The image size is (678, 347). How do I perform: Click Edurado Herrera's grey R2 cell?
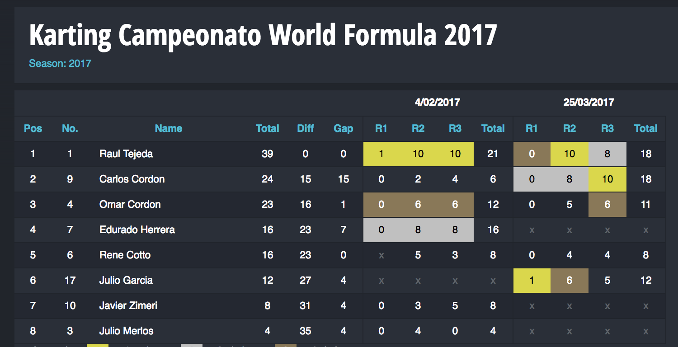[418, 230]
